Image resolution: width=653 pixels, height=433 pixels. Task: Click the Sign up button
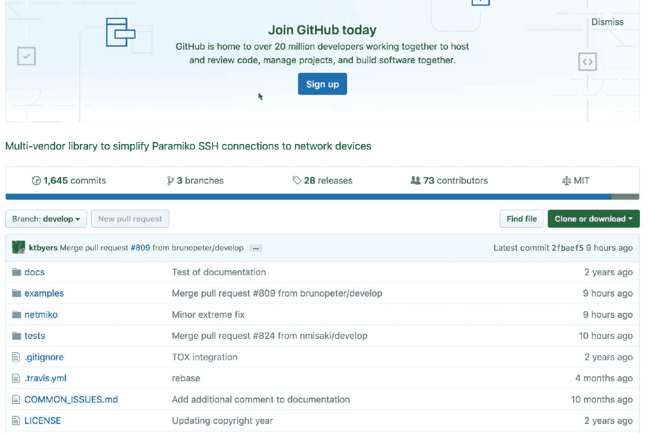(x=322, y=84)
